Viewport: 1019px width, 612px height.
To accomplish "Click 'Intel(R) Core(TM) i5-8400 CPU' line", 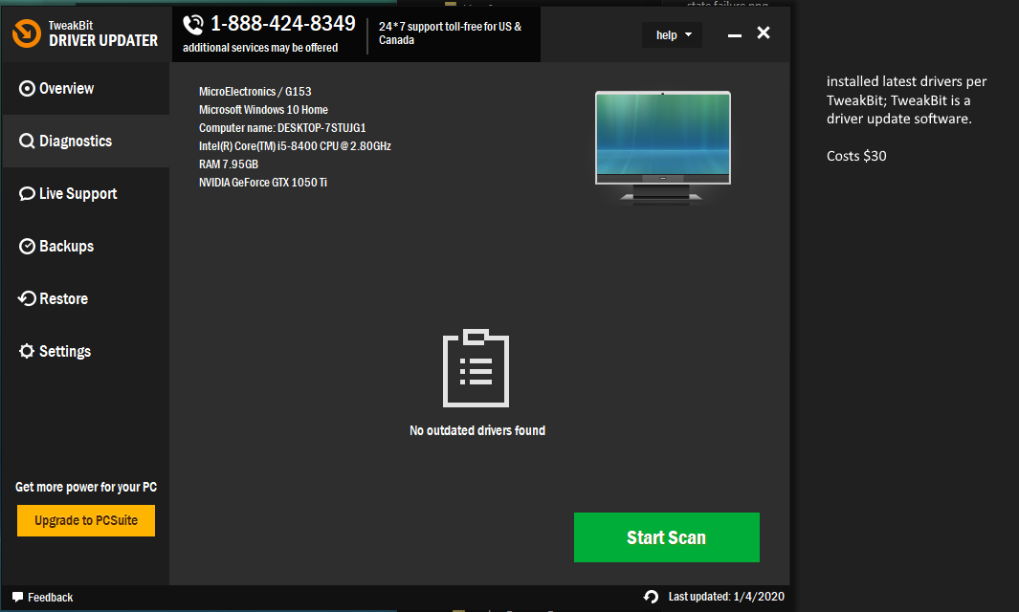I will click(295, 146).
